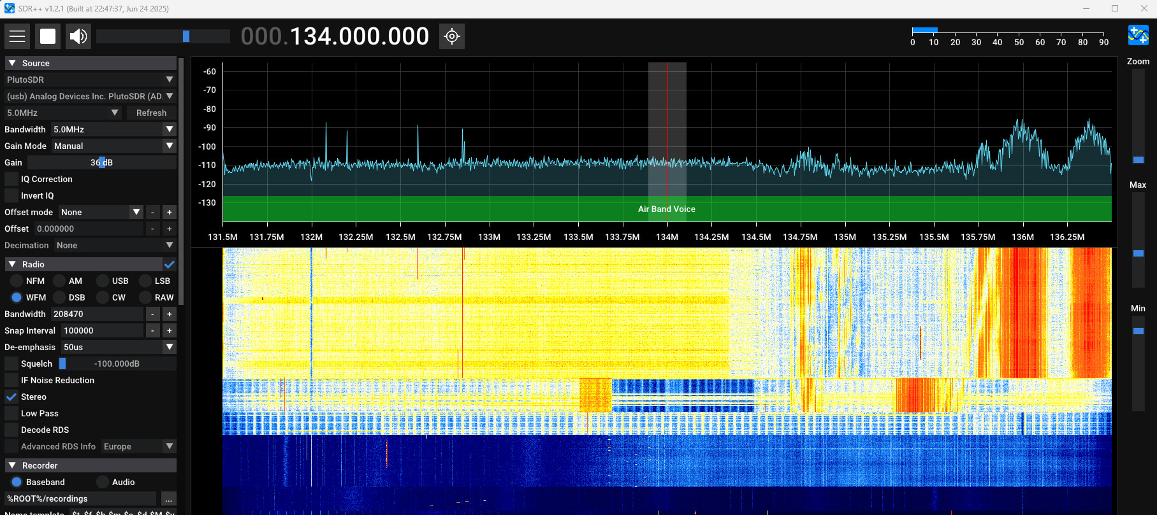Open the hamburger menu toggle
Viewport: 1157px width, 515px height.
pyautogui.click(x=17, y=36)
